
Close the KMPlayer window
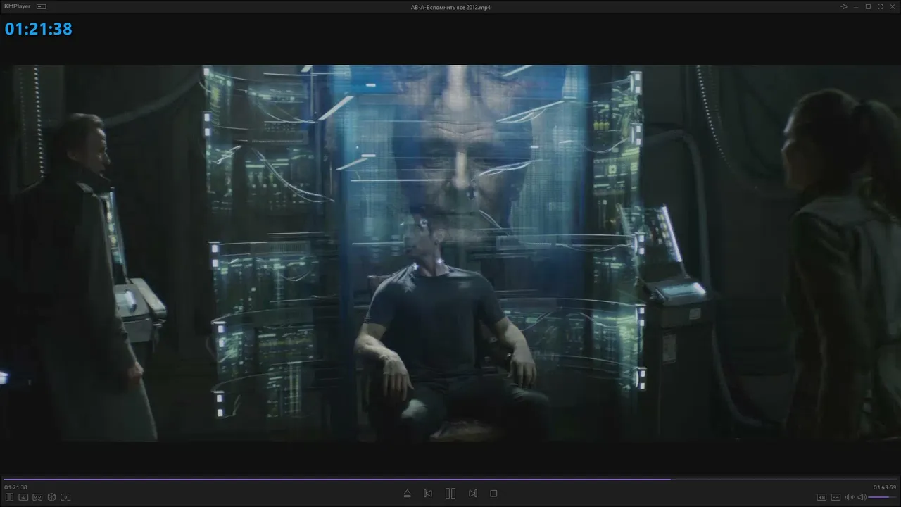point(891,6)
